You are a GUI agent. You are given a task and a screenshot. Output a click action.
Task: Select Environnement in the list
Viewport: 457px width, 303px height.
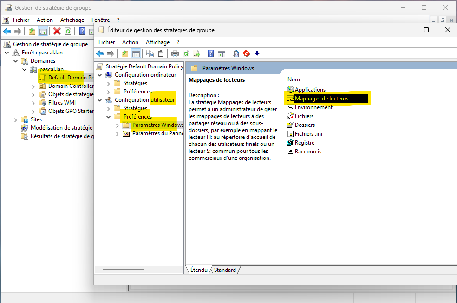[313, 107]
